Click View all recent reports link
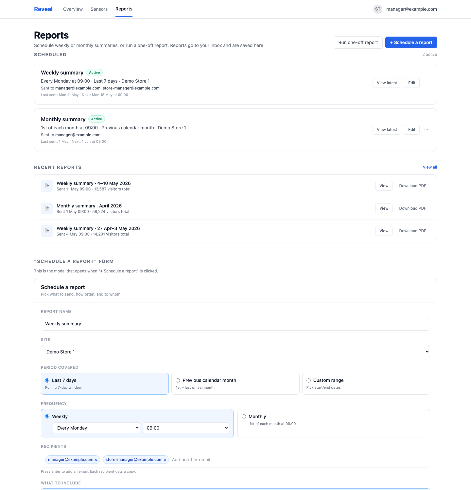This screenshot has height=490, width=471. click(430, 167)
